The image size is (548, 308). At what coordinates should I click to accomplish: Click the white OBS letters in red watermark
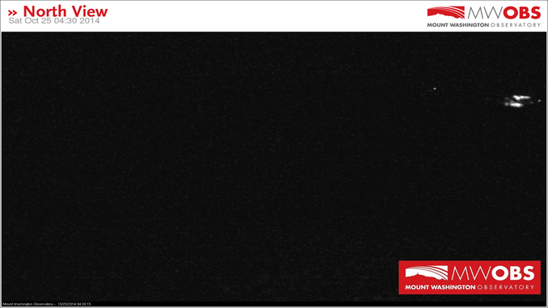click(x=513, y=273)
